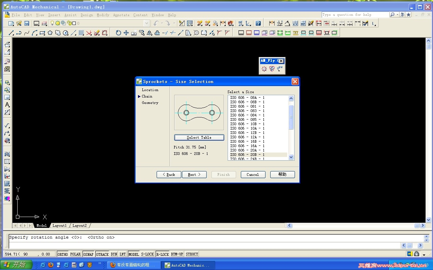The image size is (433, 270).
Task: Click Next in the Sprockets dialog
Action: pos(194,174)
